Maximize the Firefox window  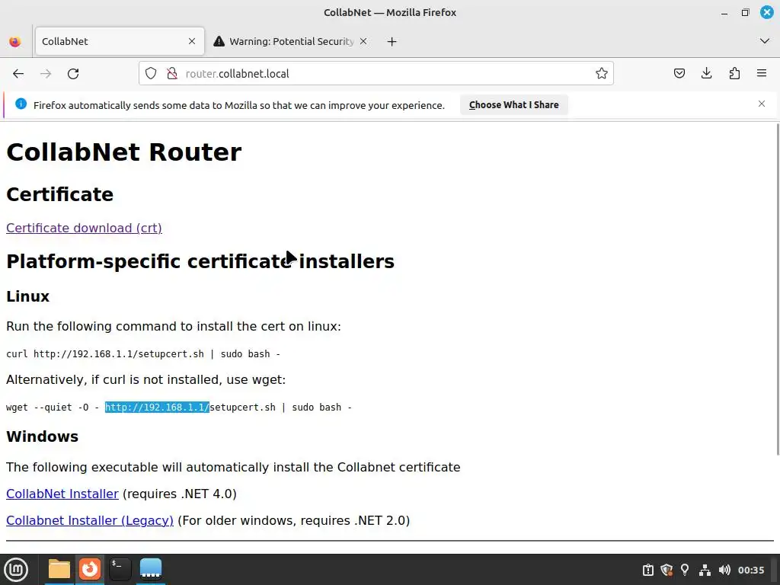click(745, 13)
